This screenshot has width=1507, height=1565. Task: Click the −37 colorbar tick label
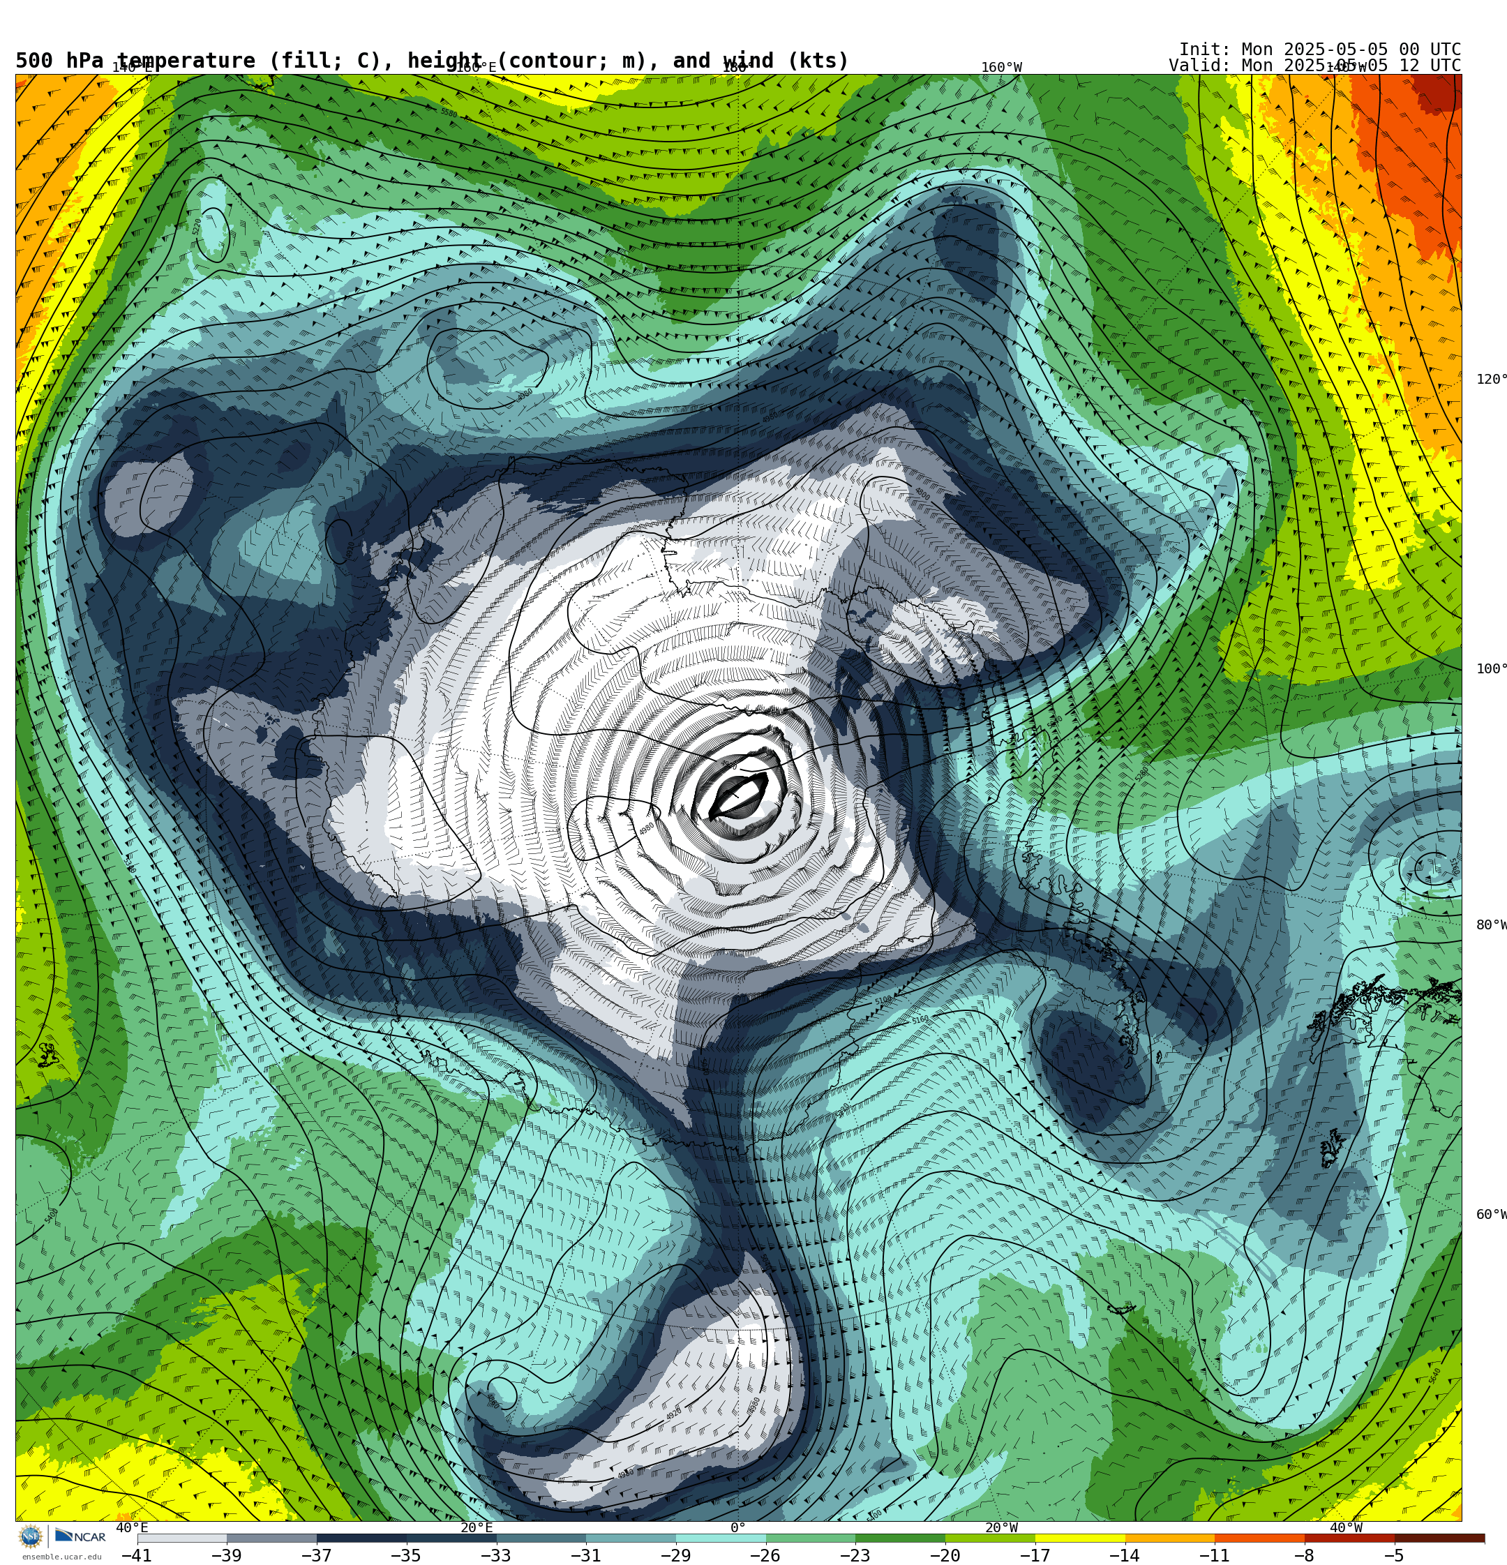point(316,1555)
